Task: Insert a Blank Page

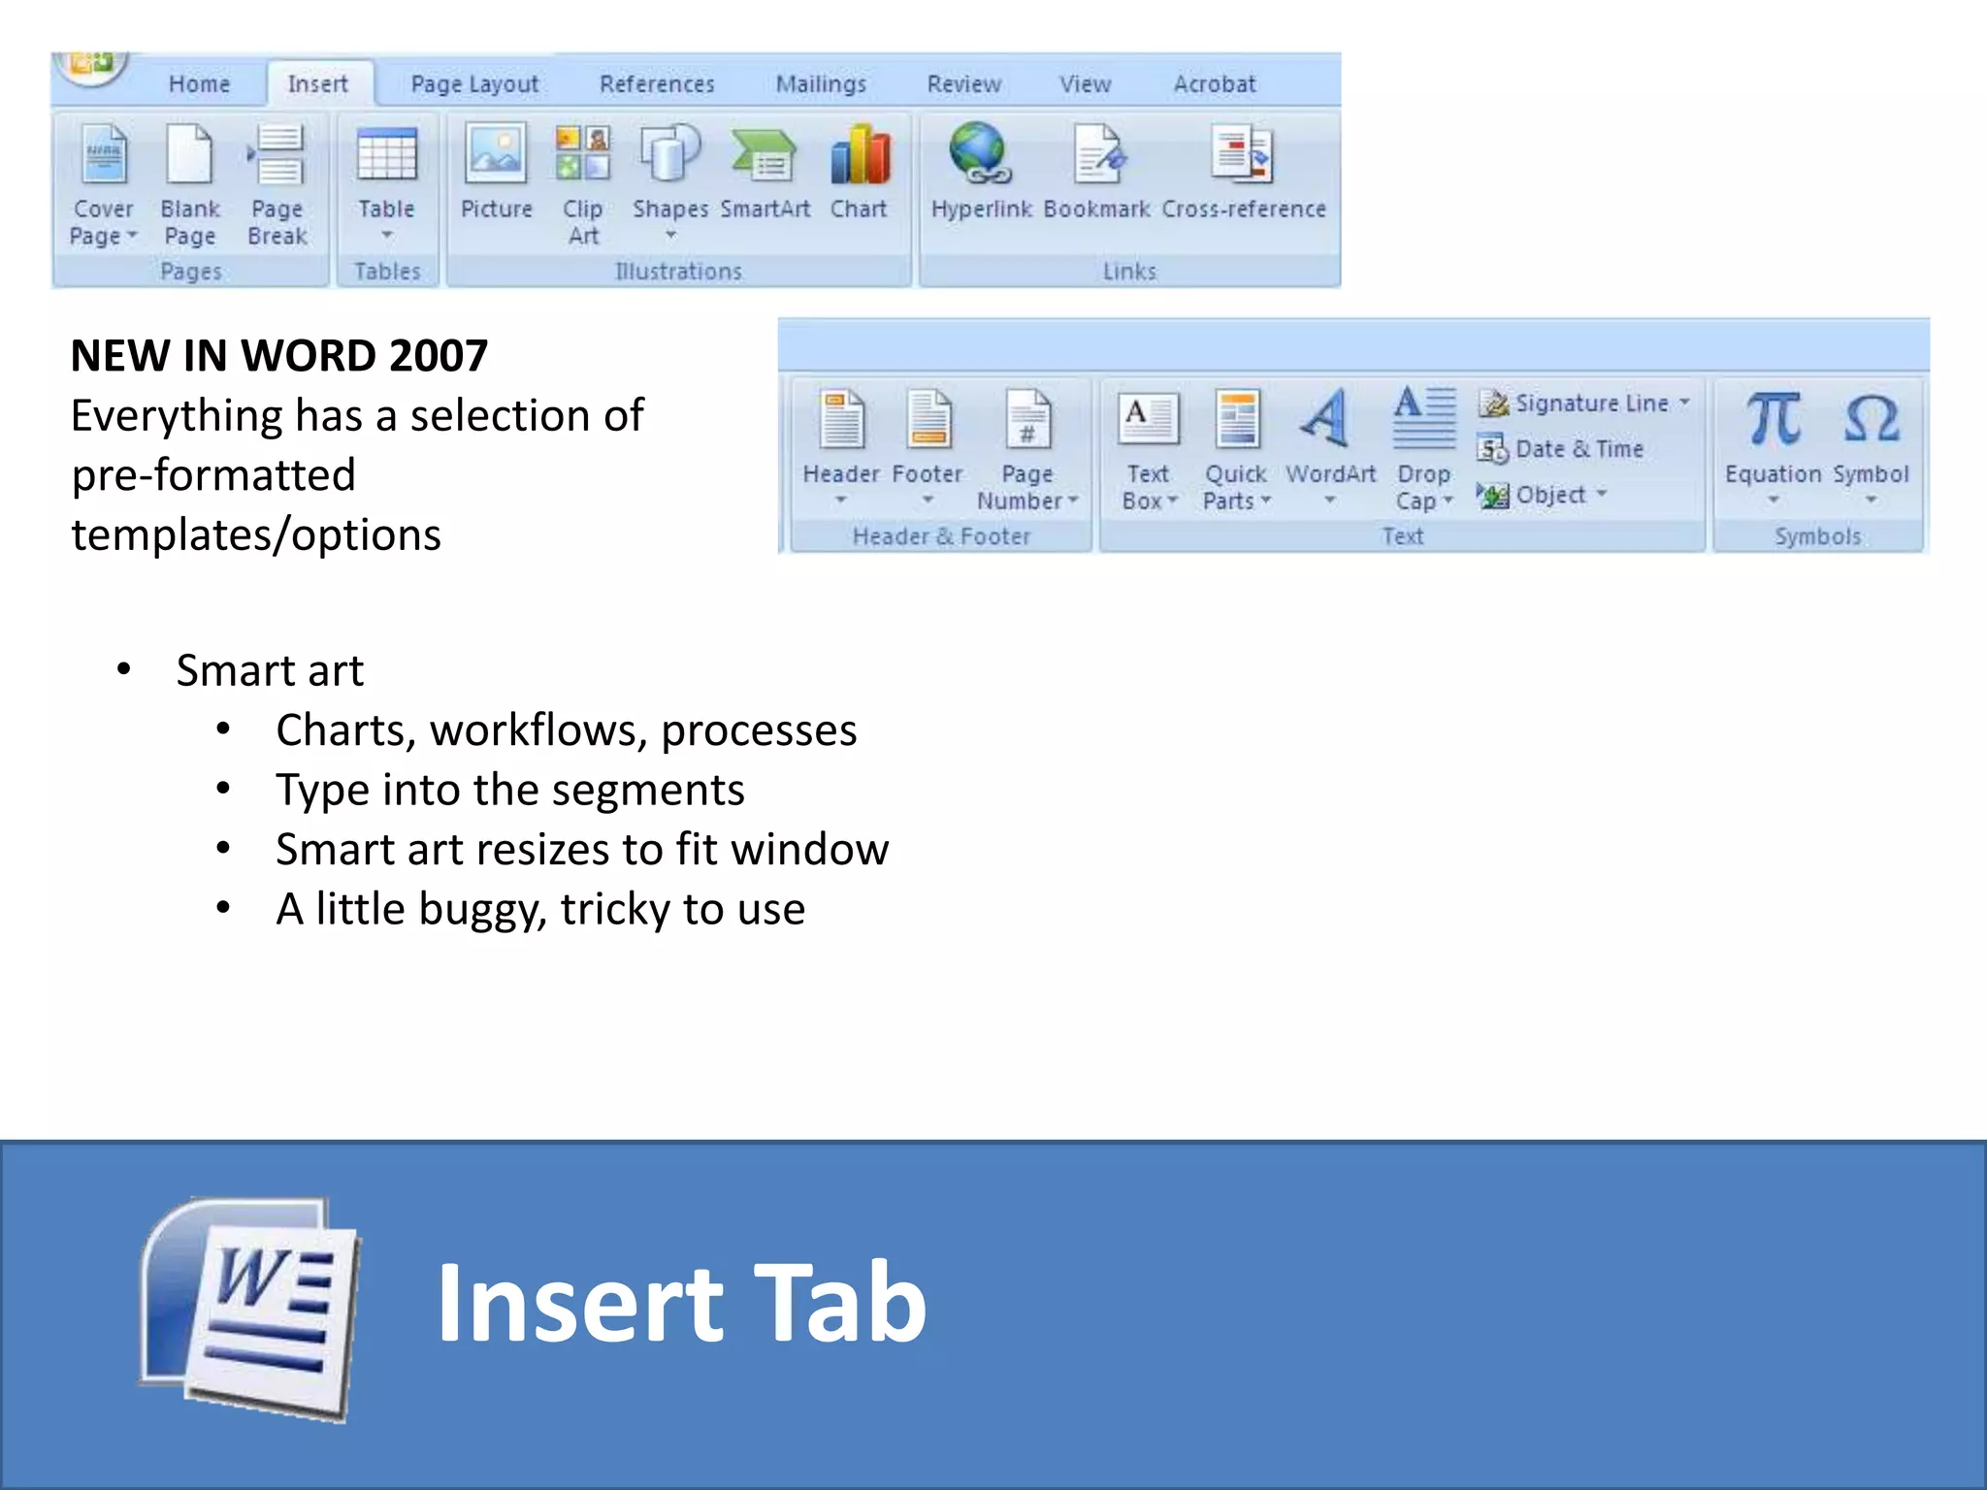Action: [190, 155]
